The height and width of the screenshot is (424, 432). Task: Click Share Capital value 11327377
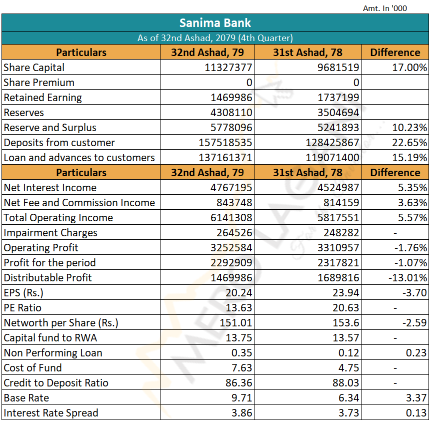coord(228,68)
